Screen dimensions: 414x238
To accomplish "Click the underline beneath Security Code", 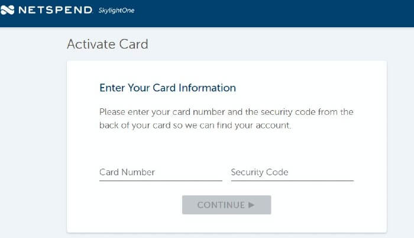I will click(292, 181).
